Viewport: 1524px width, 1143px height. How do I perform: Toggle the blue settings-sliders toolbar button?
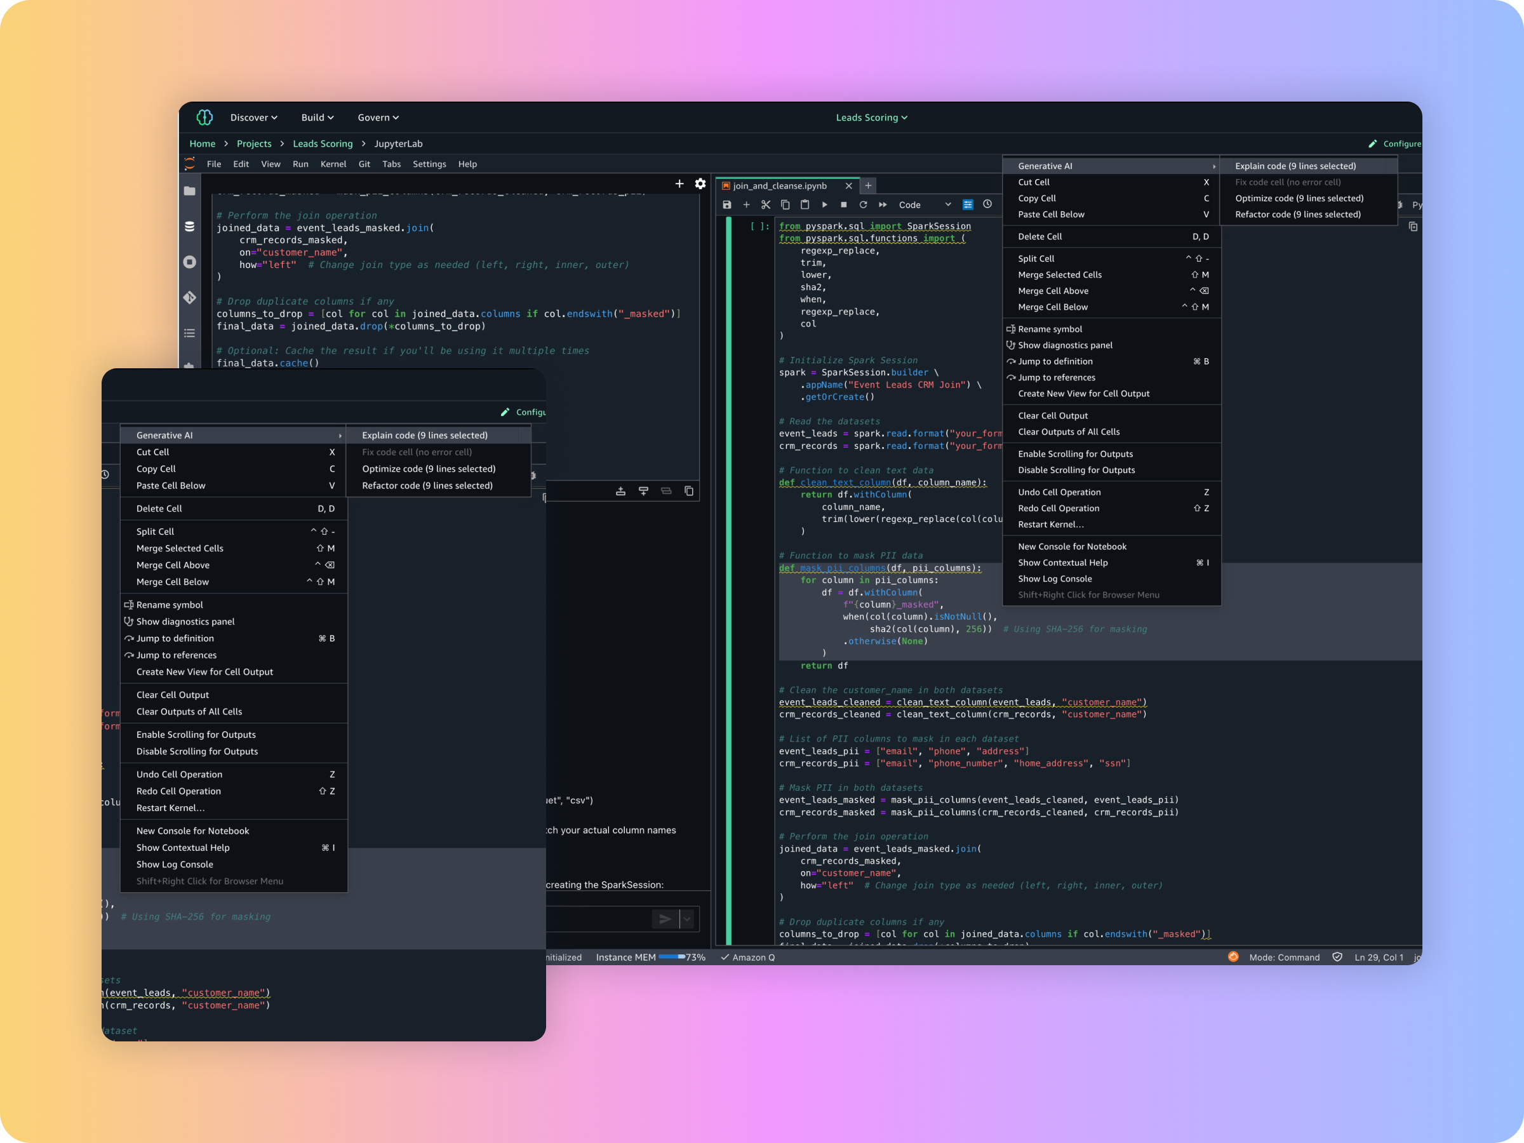pos(967,204)
